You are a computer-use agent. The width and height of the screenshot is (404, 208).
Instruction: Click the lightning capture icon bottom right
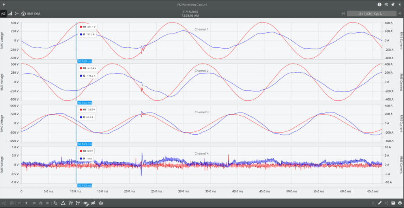tap(374, 203)
